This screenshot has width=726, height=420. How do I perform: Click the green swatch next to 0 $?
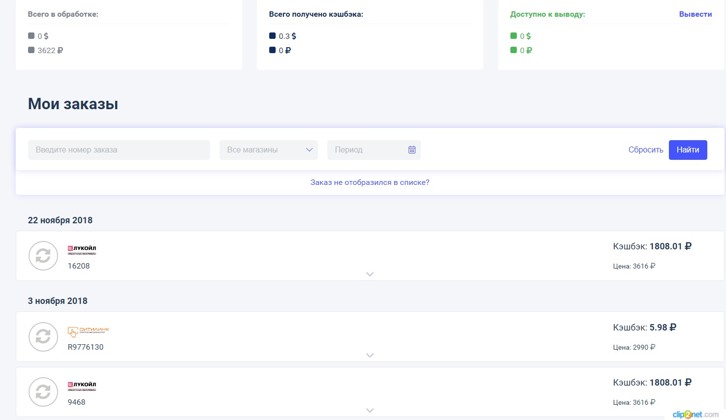[513, 35]
